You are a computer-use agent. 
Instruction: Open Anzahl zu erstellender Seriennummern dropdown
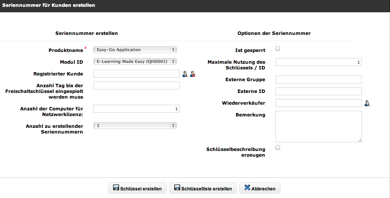[135, 126]
